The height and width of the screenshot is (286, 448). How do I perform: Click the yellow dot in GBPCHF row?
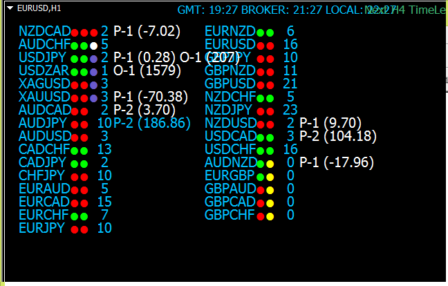tap(270, 217)
